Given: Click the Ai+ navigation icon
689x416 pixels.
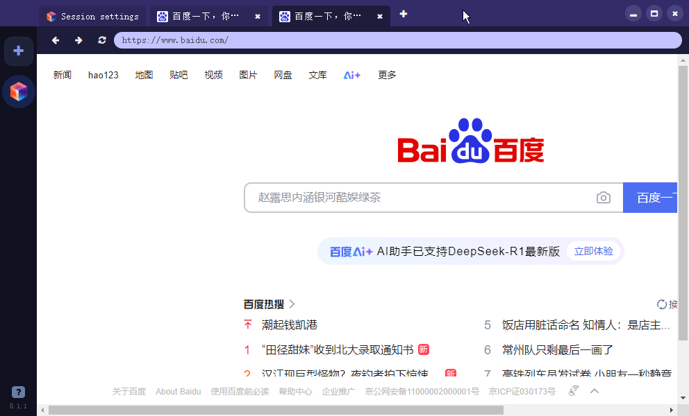Looking at the screenshot, I should click(352, 76).
